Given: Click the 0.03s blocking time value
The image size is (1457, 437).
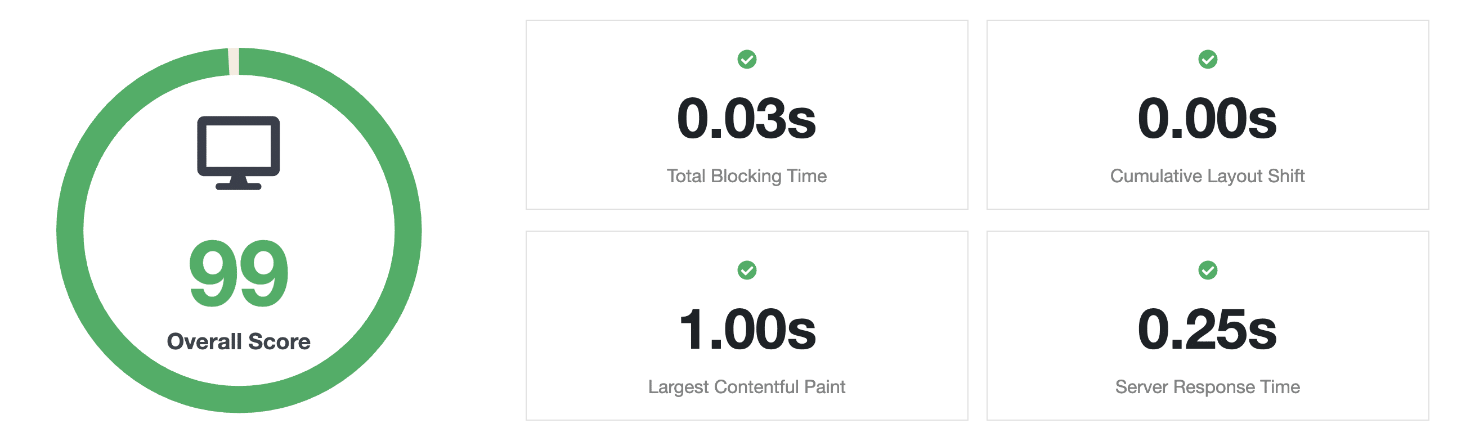Looking at the screenshot, I should pyautogui.click(x=747, y=119).
